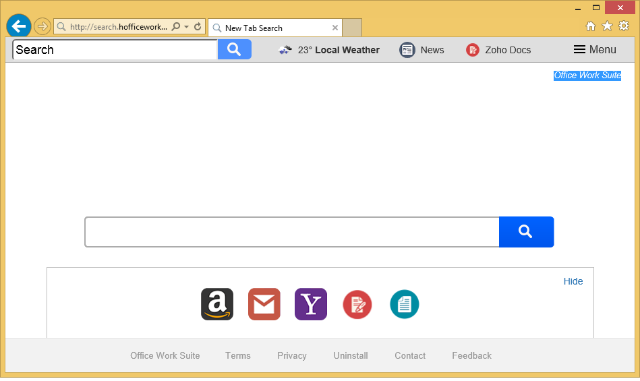The height and width of the screenshot is (381, 640).
Task: Click the browser back arrow button
Action: tap(19, 26)
